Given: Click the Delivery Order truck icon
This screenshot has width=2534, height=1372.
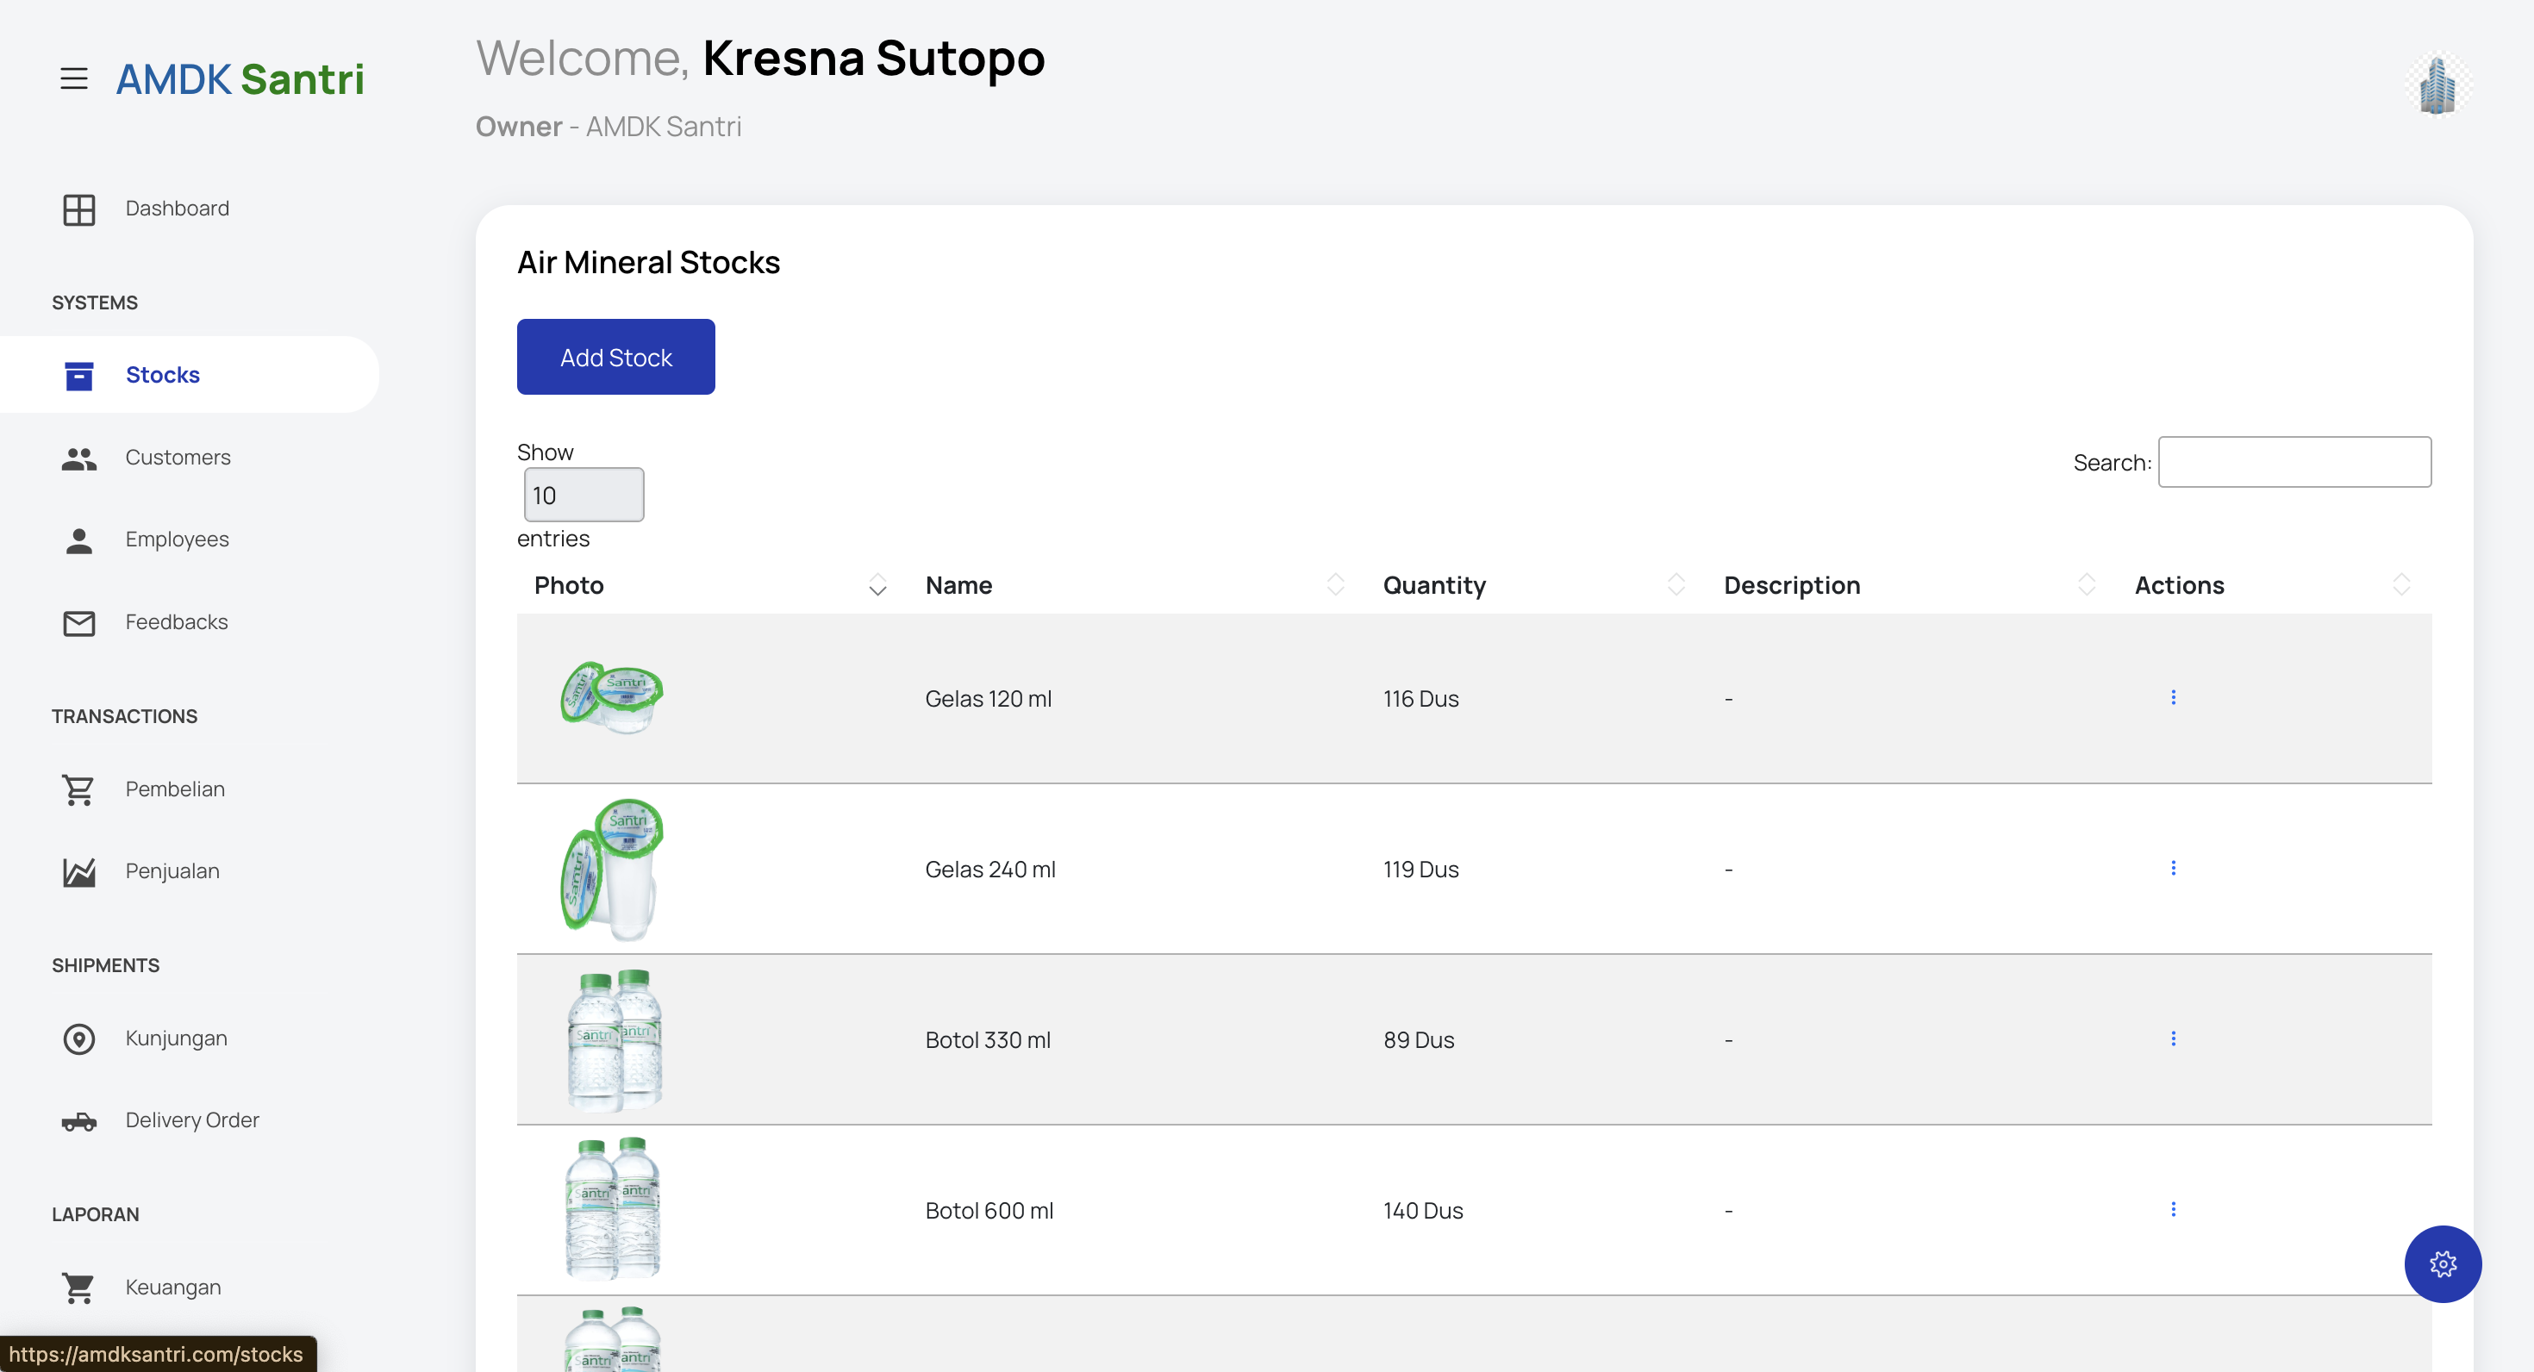Looking at the screenshot, I should tap(78, 1121).
